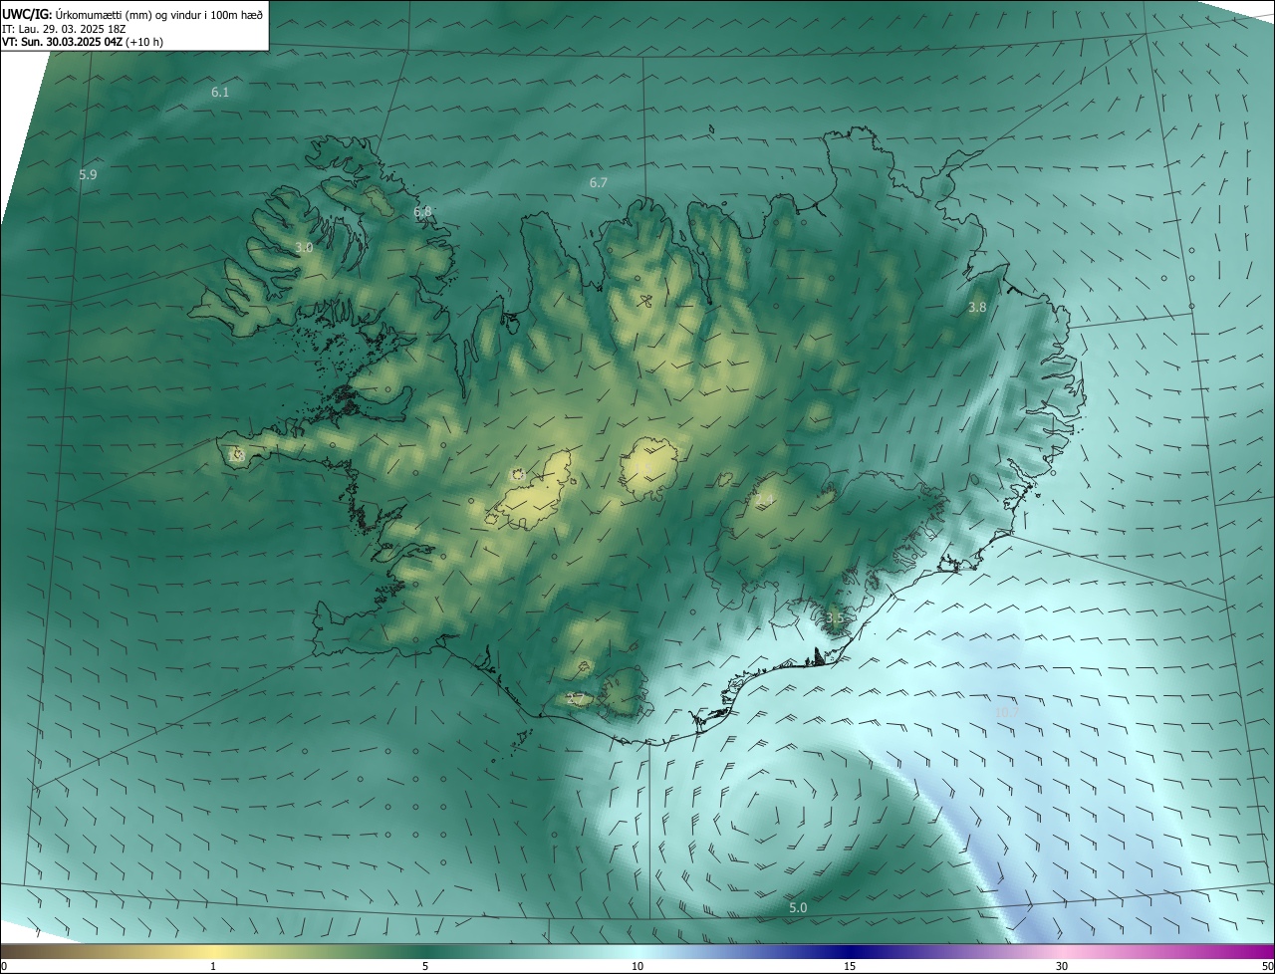This screenshot has height=974, width=1275.
Task: Click the map title 'UWC/IG: Úrkomumætti (mm) og vindur í 100m hæð'
Action: click(132, 14)
